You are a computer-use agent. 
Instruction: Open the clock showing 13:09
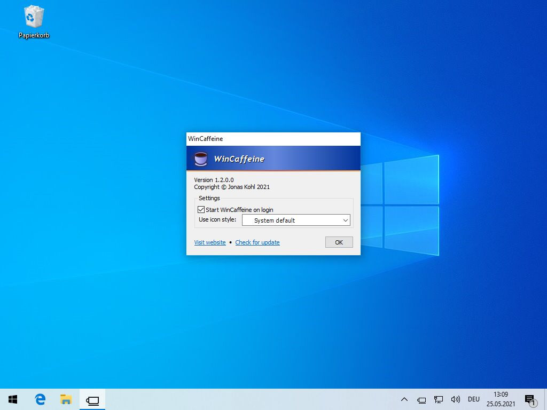(501, 399)
